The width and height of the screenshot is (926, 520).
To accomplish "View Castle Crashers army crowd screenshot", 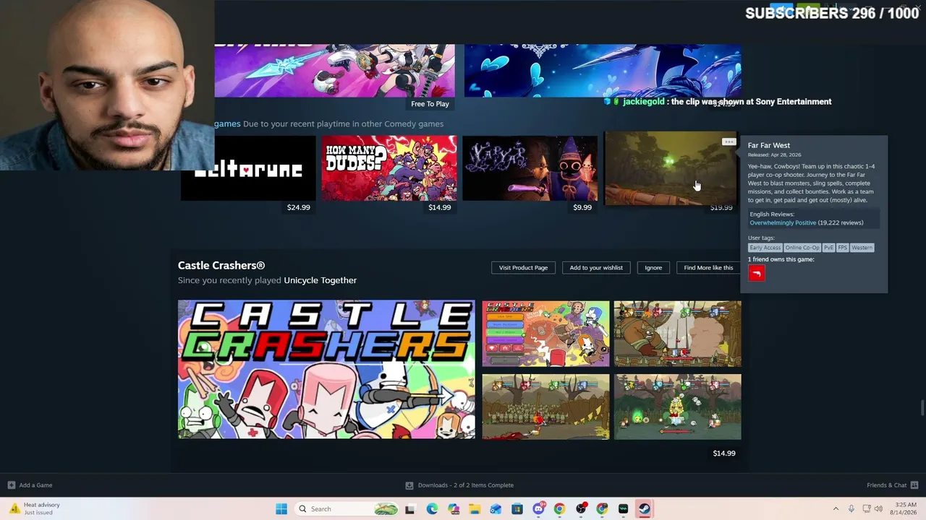I will point(545,407).
